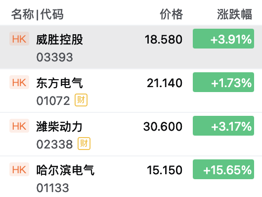Select the 潍柴动力 stock name
The image size is (262, 197).
click(x=59, y=127)
